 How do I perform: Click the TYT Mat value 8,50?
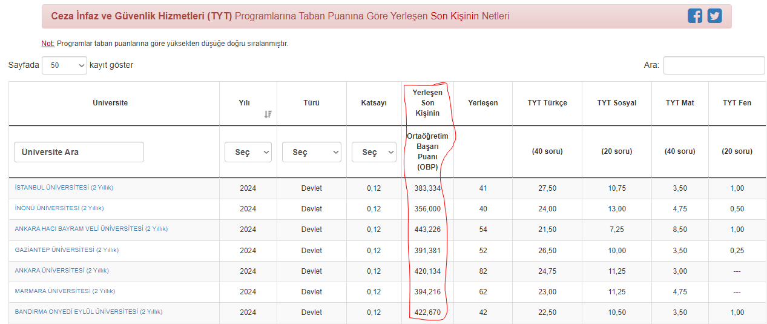point(680,230)
